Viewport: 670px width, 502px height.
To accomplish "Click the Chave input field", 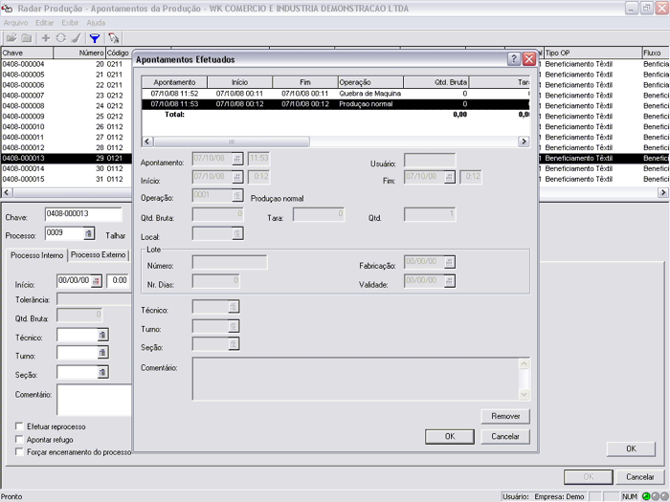I will (82, 214).
